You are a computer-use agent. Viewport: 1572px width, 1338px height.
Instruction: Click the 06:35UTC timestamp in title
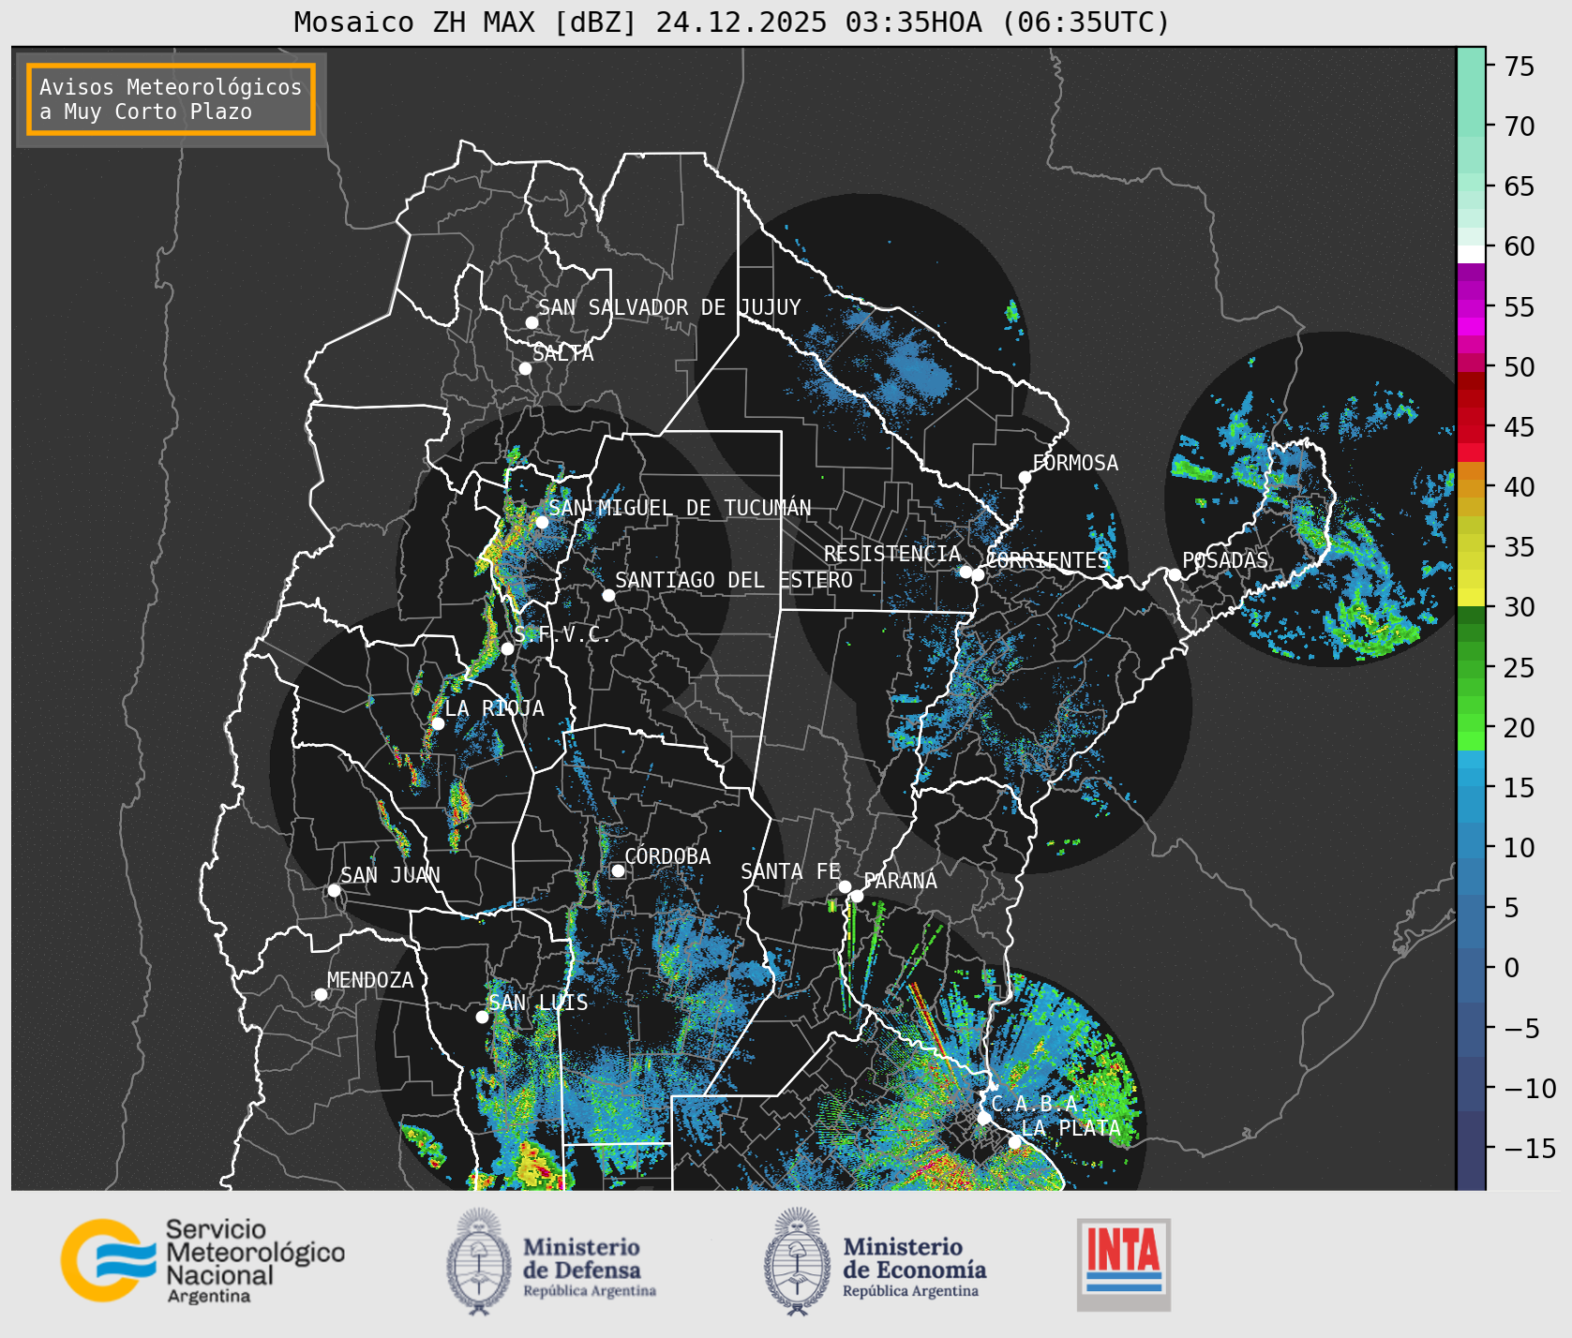click(x=1085, y=22)
